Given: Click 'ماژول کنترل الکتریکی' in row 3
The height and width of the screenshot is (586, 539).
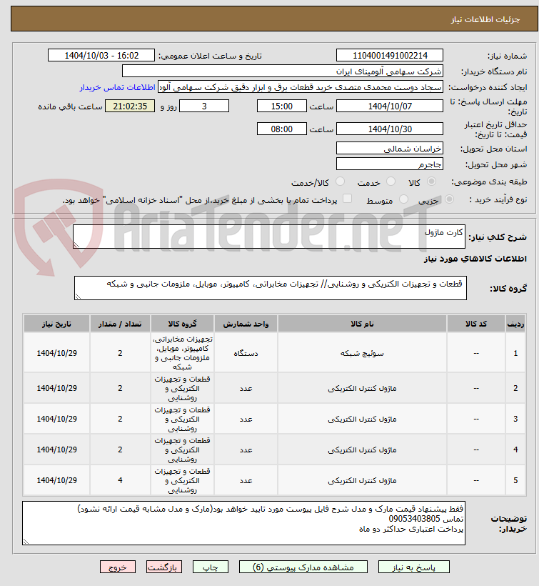Looking at the screenshot, I should [x=362, y=419].
